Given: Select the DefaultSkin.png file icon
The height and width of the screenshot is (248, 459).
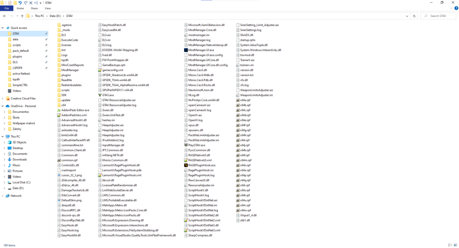Looking at the screenshot, I should pos(59,200).
